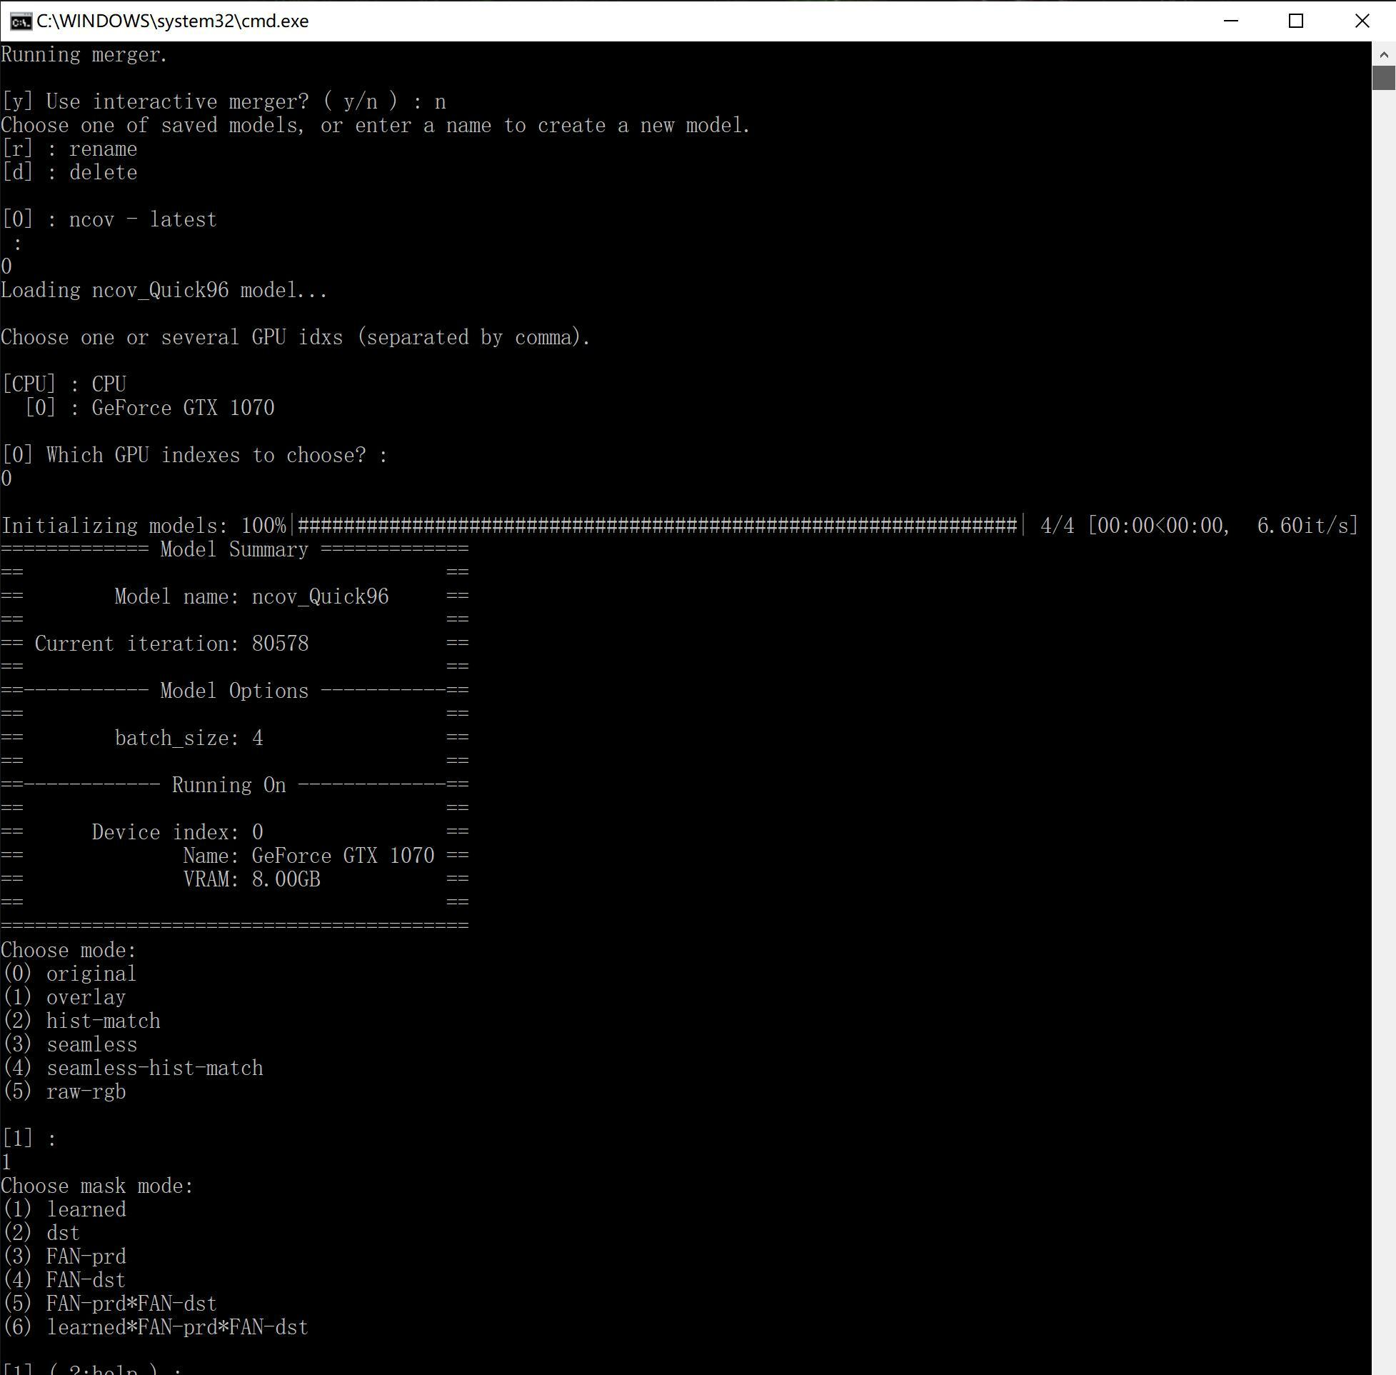Close the cmd.exe window
Image resolution: width=1396 pixels, height=1375 pixels.
[x=1362, y=21]
